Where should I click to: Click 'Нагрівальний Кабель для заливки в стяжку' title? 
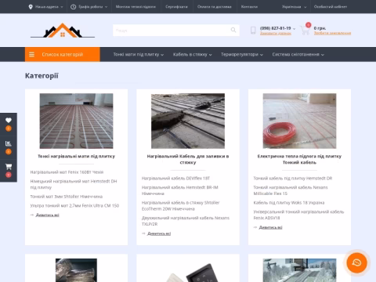point(188,159)
